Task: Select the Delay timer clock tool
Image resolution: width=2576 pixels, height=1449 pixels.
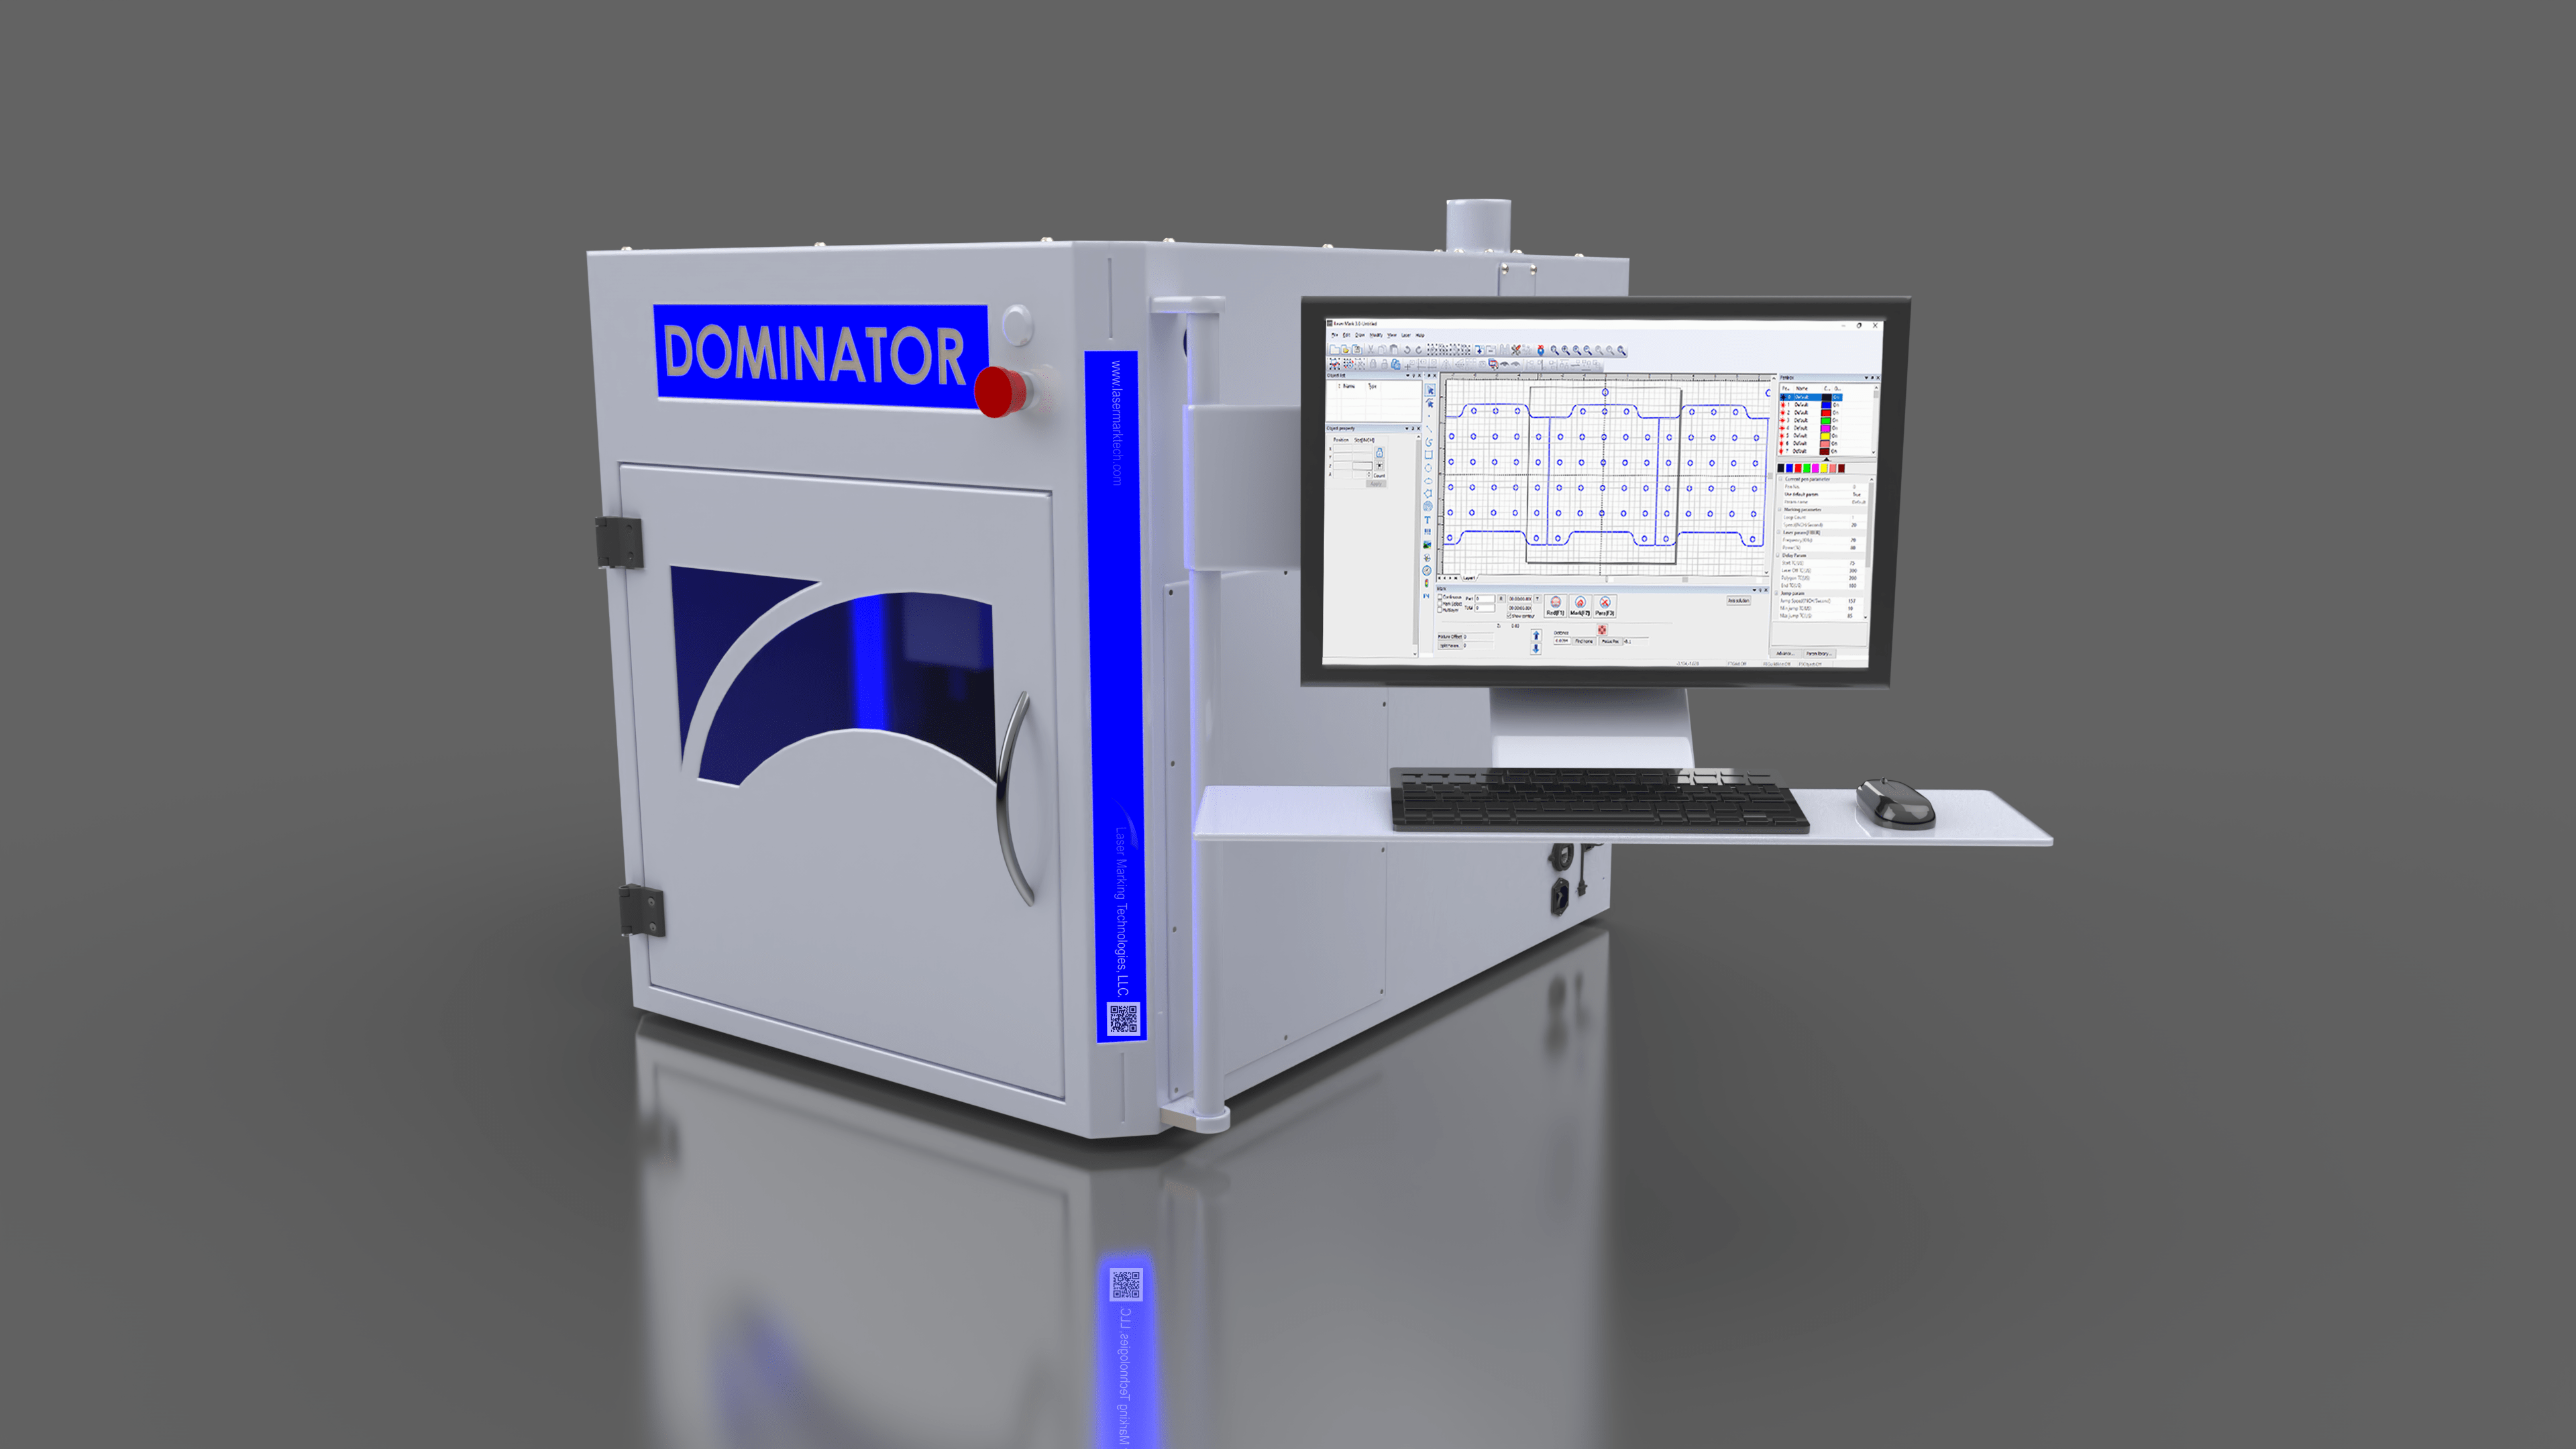Action: click(x=1427, y=571)
